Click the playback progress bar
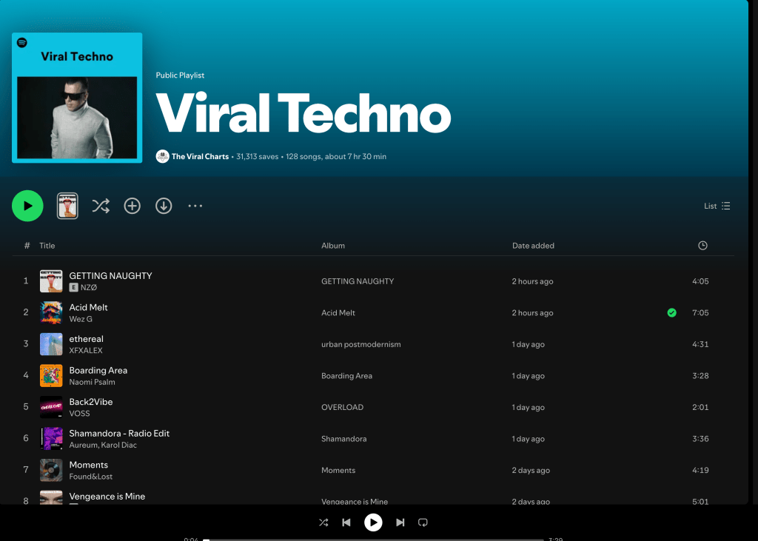Screen dimensions: 758x541 point(373,540)
